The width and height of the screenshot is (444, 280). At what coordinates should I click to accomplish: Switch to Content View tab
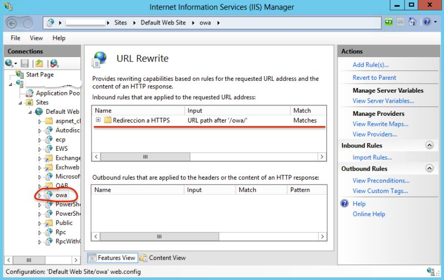click(x=163, y=258)
